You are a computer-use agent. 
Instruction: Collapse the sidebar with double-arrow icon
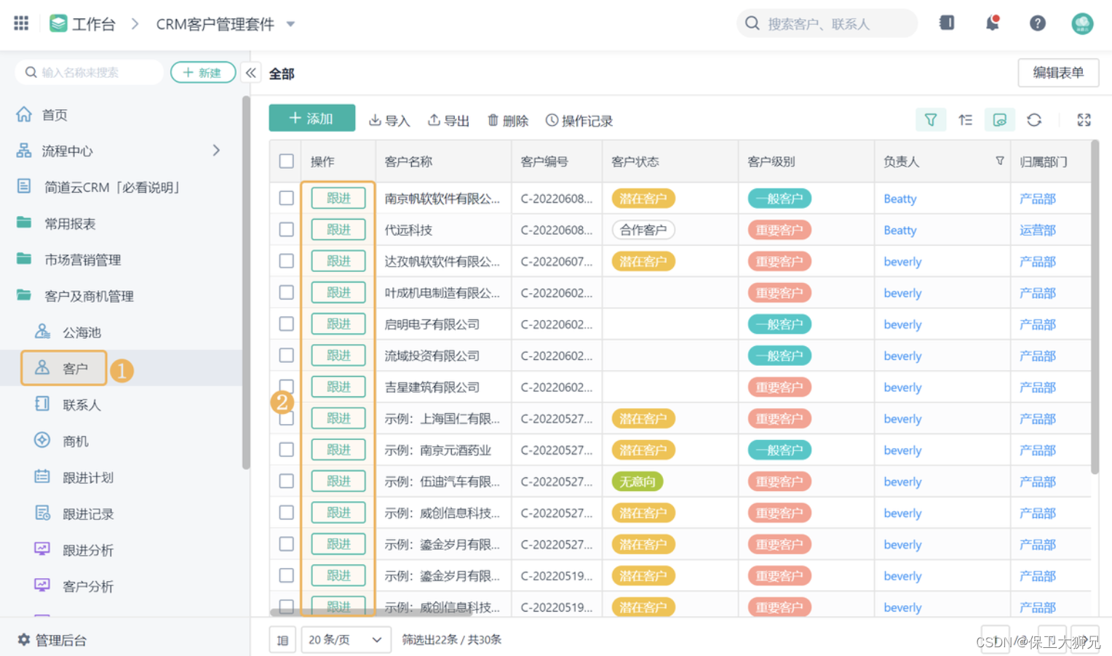(251, 73)
